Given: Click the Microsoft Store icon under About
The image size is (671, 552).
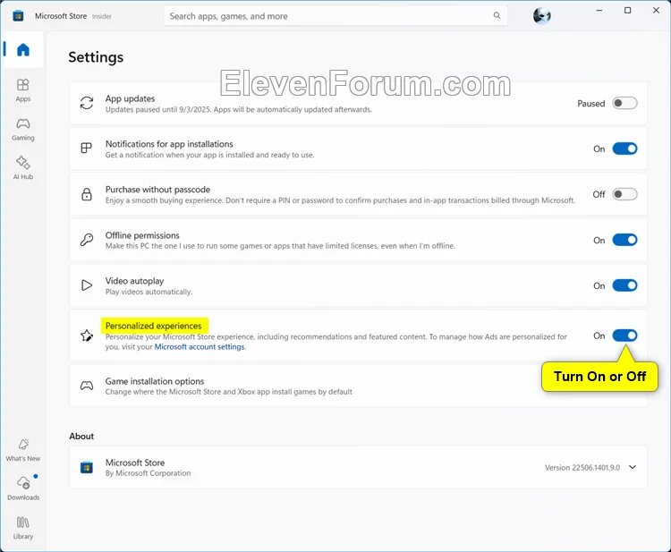Looking at the screenshot, I should [87, 467].
